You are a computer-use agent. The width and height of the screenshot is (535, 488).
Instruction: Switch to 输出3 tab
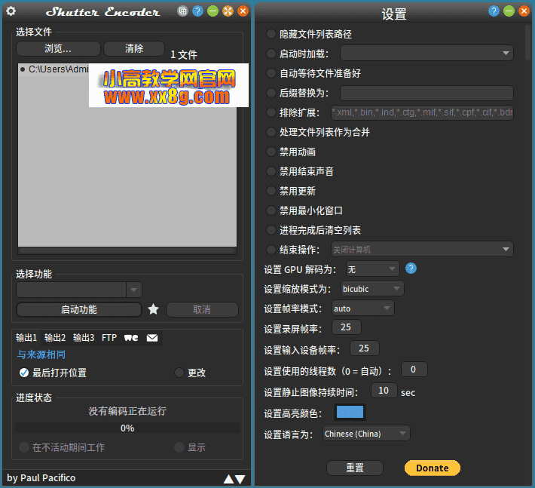pos(84,338)
